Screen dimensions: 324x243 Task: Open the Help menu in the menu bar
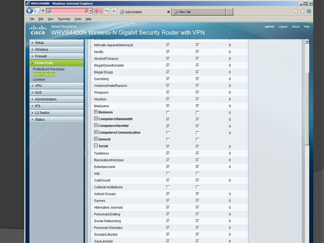pos(88,19)
